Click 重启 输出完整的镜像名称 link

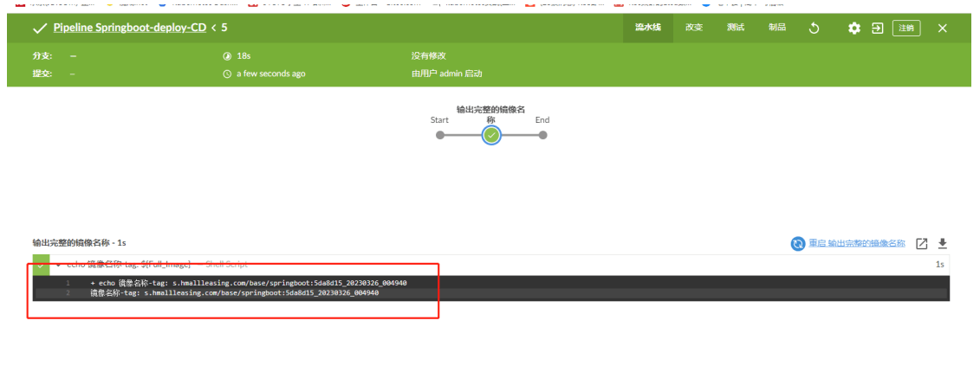click(856, 244)
